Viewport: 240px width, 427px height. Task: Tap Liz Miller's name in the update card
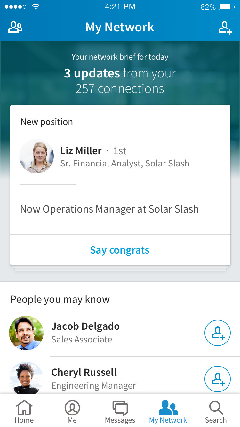pos(81,151)
